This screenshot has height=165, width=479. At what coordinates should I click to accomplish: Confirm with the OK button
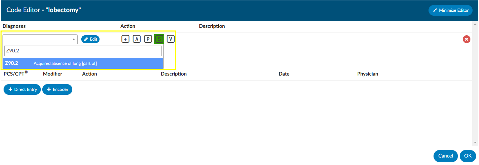(468, 156)
